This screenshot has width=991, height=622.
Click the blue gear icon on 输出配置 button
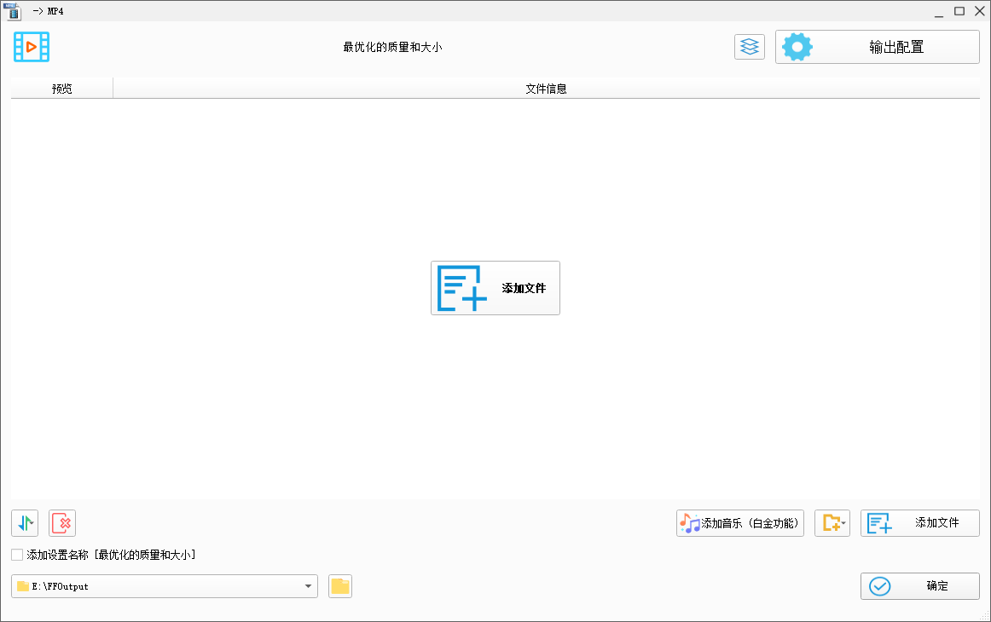[x=797, y=47]
